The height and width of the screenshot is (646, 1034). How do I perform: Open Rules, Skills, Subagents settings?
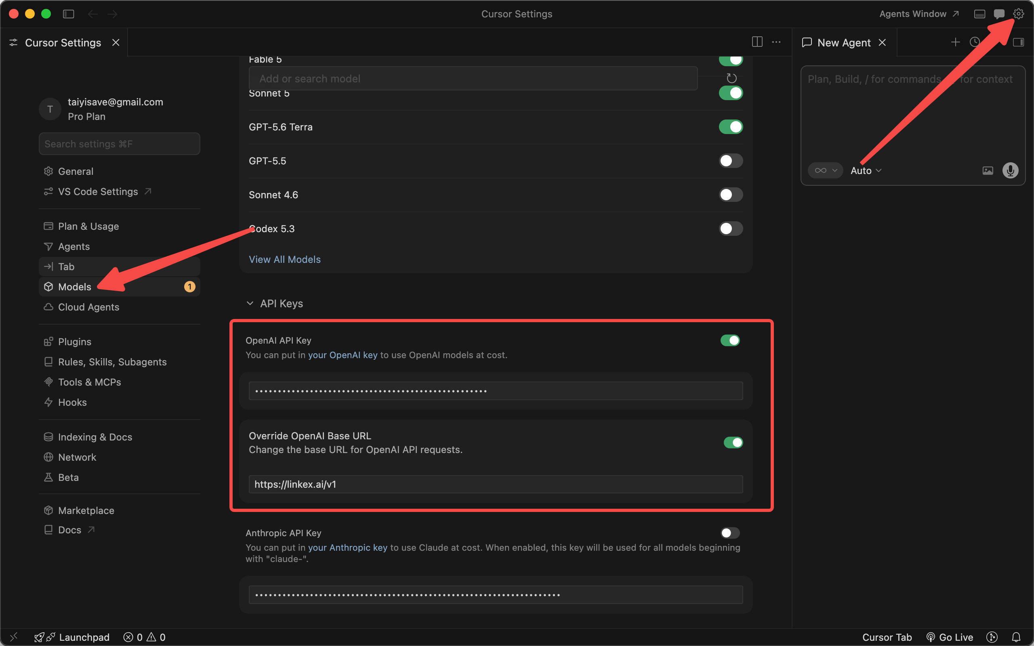119,362
